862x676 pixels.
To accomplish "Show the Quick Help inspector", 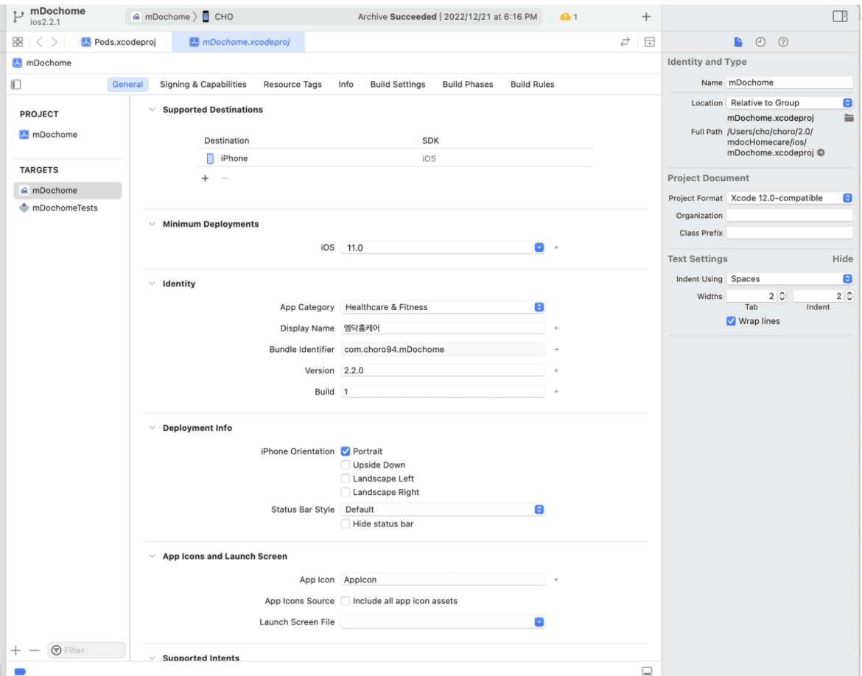I will point(783,42).
